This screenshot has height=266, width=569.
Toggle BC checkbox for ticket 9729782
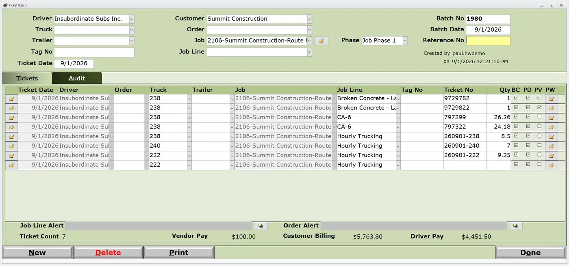[516, 98]
